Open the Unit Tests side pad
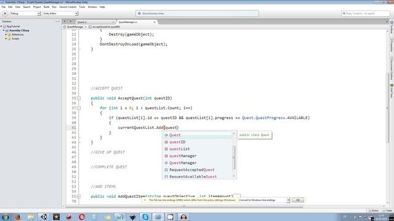The width and height of the screenshot is (394, 221). 392,91
